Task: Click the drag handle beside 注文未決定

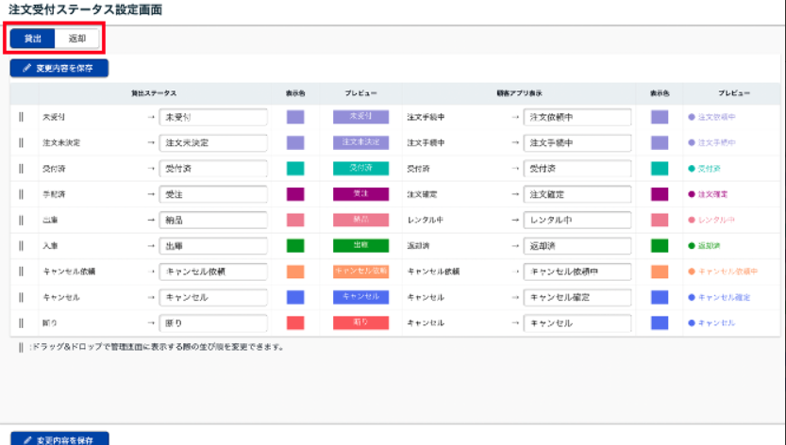Action: (21, 142)
